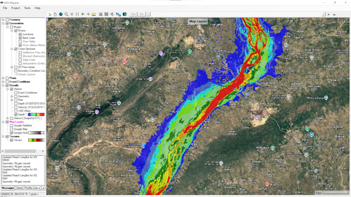The height and width of the screenshot is (197, 351).
Task: Collapse the Map Layers tree node
Action: pyautogui.click(x=3, y=122)
